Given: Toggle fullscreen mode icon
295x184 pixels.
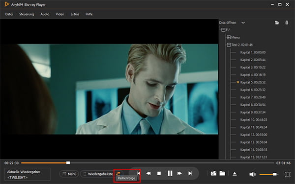Looking at the screenshot, I should 287,174.
